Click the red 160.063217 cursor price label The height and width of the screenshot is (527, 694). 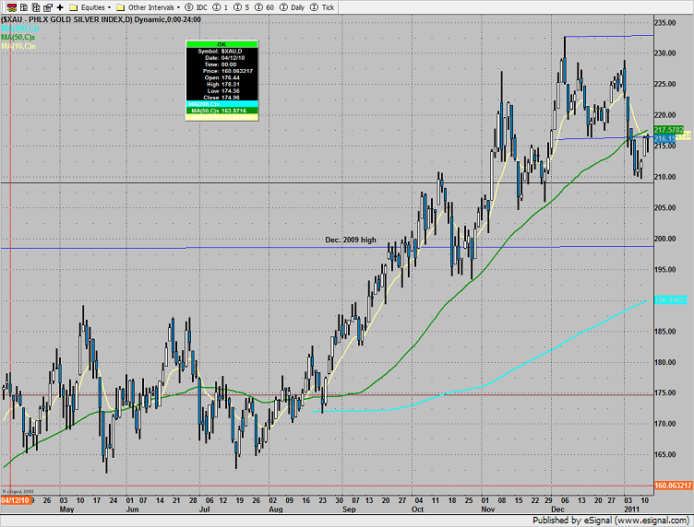[673, 486]
